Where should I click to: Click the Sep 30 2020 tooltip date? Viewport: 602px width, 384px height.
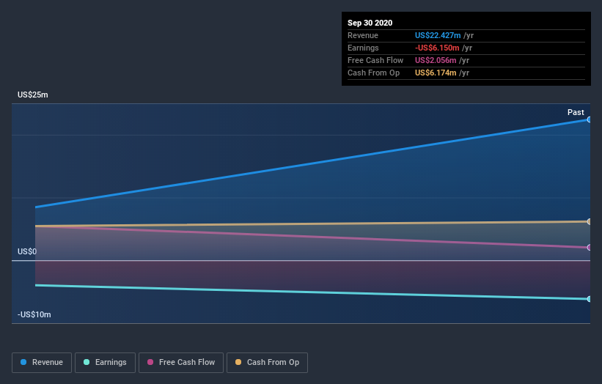[x=370, y=23]
